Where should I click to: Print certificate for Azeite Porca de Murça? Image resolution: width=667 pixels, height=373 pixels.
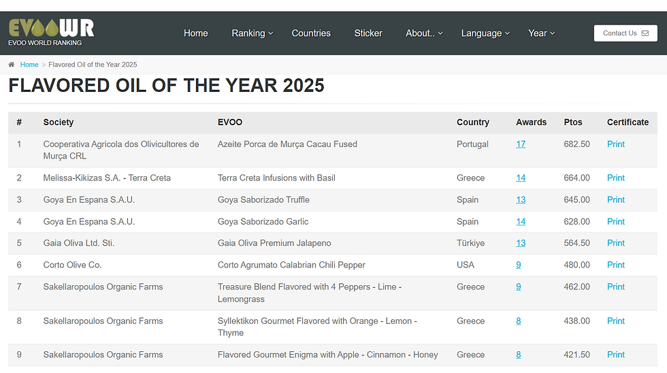pos(615,144)
